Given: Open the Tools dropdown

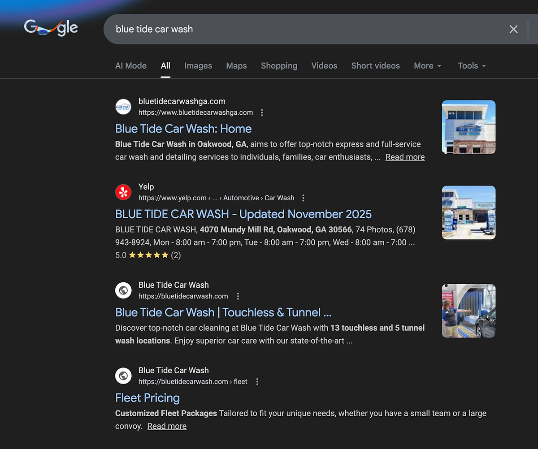Looking at the screenshot, I should coord(472,65).
